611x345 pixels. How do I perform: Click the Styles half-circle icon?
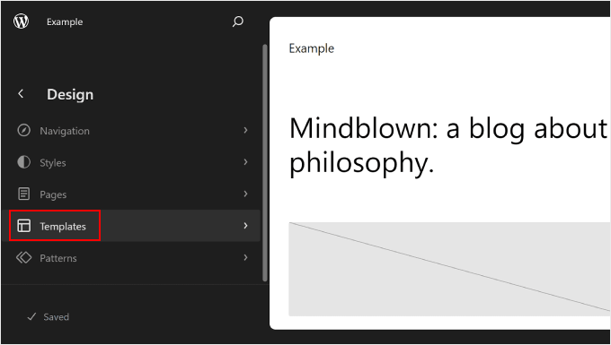[23, 162]
